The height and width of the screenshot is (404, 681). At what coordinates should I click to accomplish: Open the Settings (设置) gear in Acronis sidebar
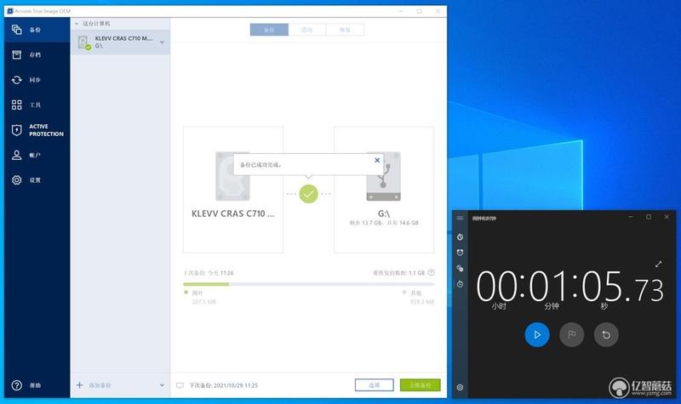pos(37,179)
